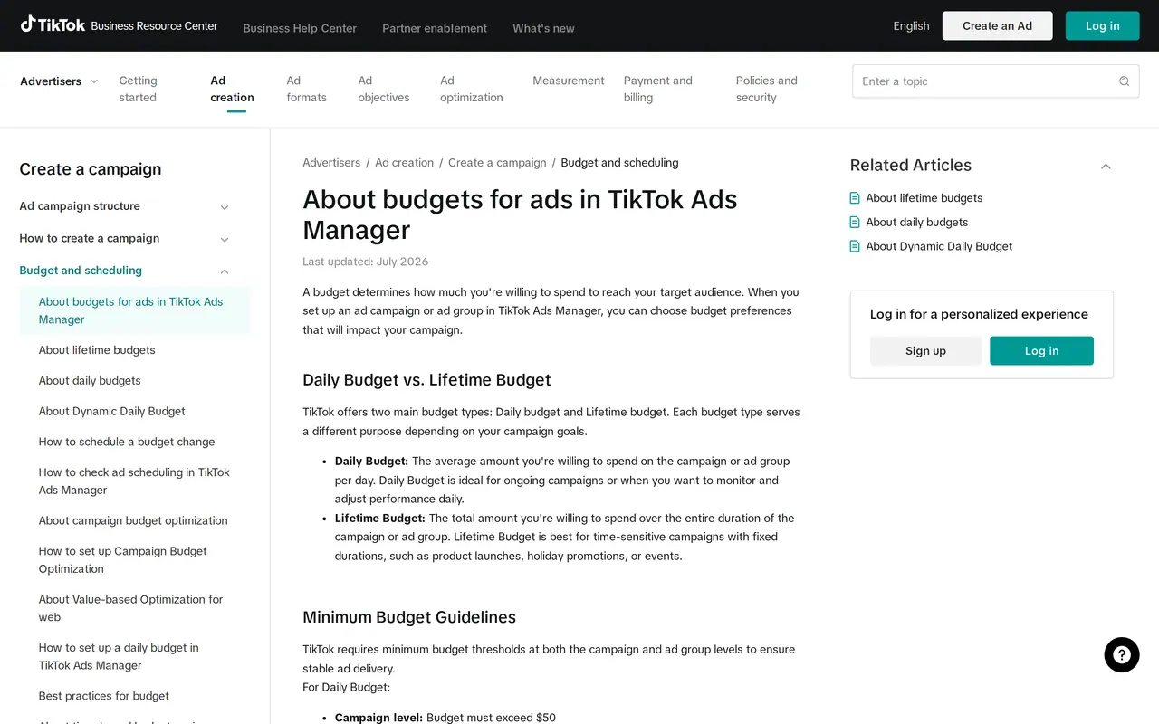Click Log in button in personalized experience card
The height and width of the screenshot is (724, 1159).
pyautogui.click(x=1041, y=351)
